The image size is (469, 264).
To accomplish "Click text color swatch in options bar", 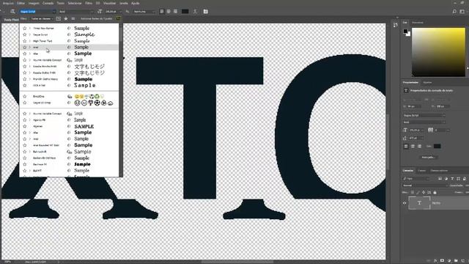I will [185, 12].
